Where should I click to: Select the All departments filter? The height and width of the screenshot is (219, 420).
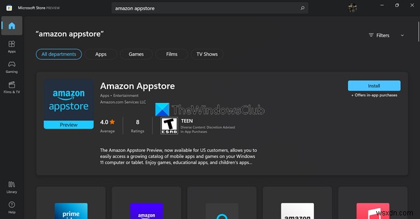pos(59,54)
